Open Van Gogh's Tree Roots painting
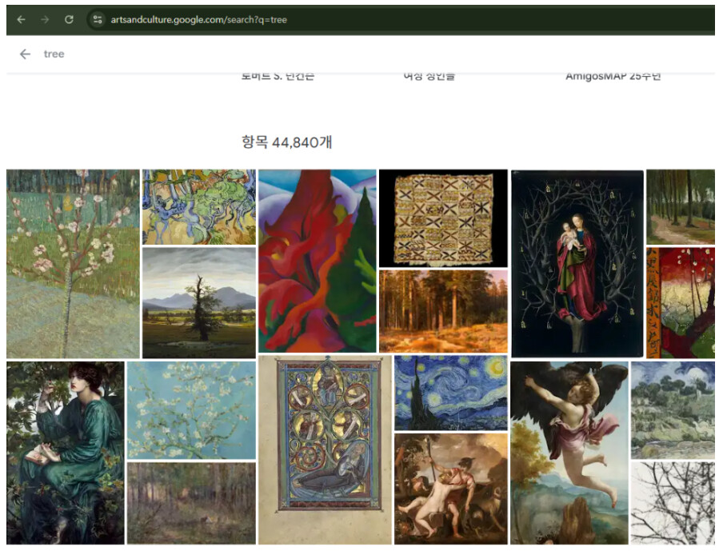 [198, 206]
